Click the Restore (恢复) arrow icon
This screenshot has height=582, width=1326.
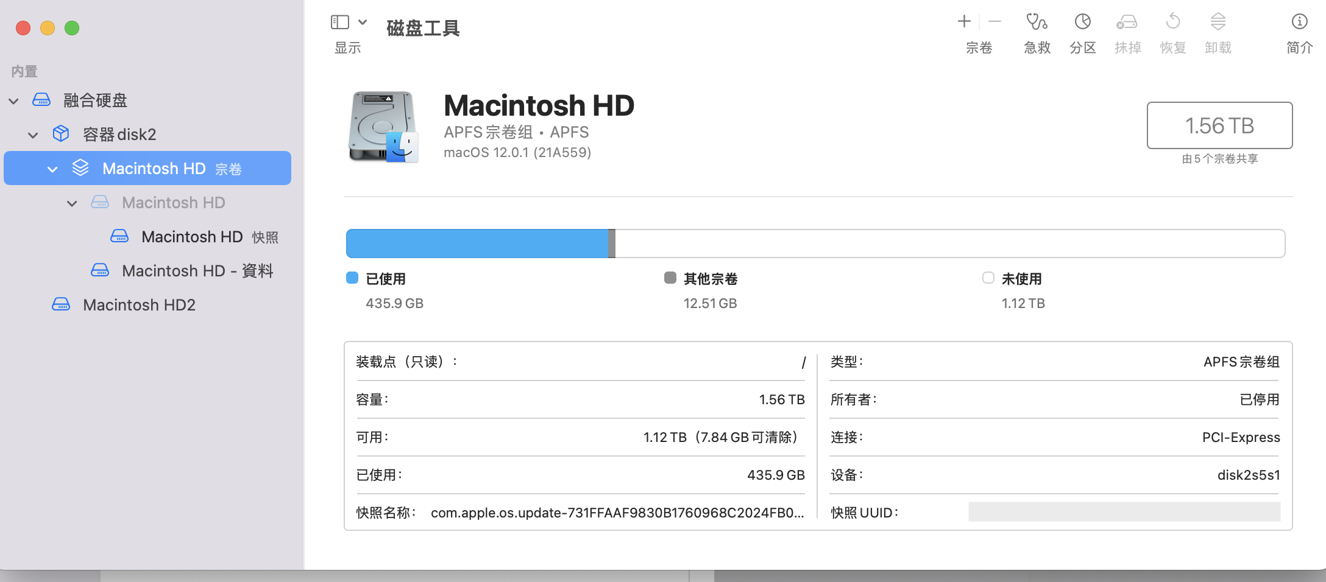coord(1172,23)
